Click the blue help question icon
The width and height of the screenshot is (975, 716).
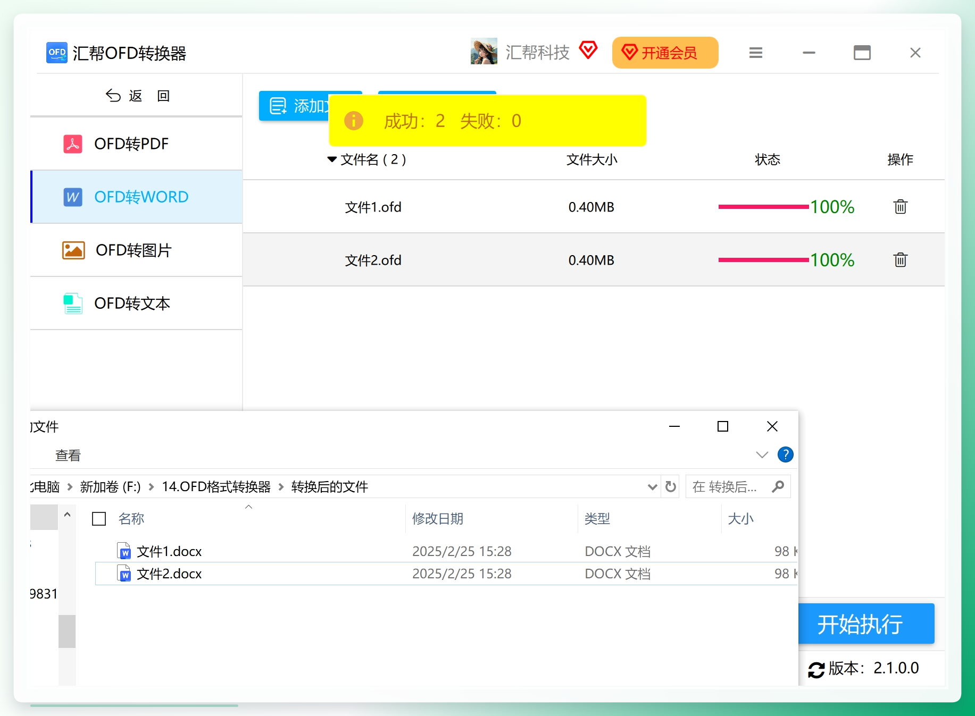click(786, 454)
